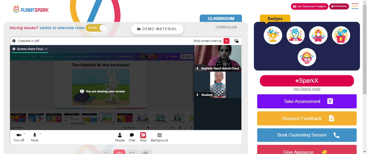Image resolution: width=367 pixels, height=154 pixels.
Task: Open PS Moments
Action: point(339,7)
